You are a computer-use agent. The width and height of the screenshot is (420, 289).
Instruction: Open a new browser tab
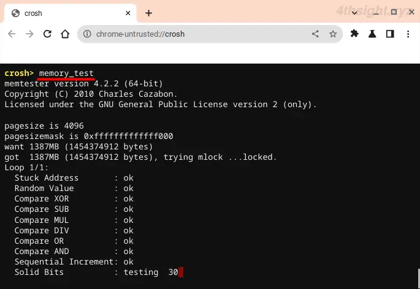point(148,13)
